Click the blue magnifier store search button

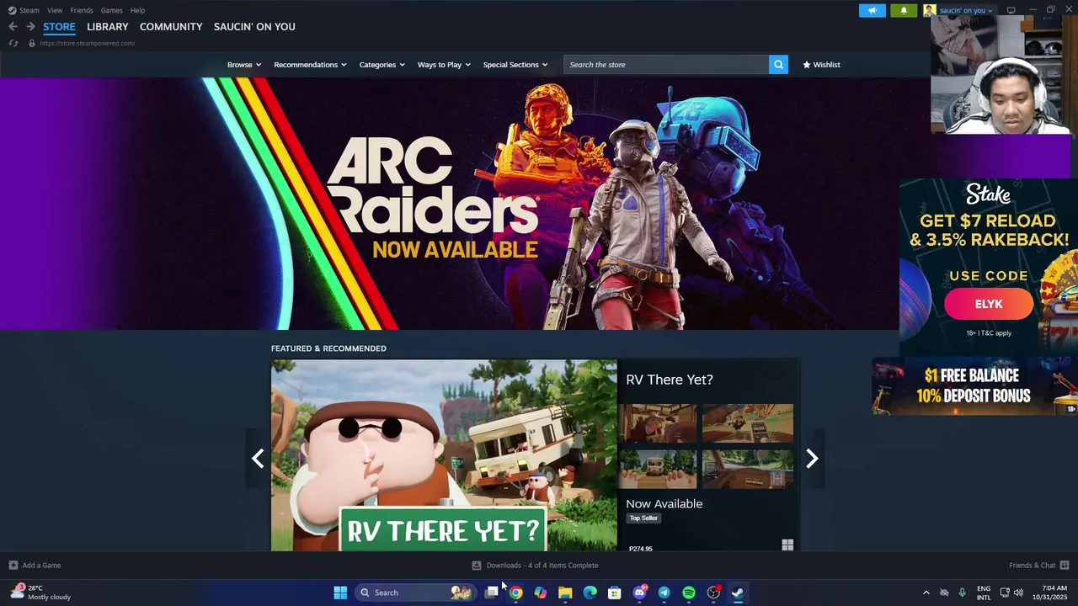[x=778, y=65]
